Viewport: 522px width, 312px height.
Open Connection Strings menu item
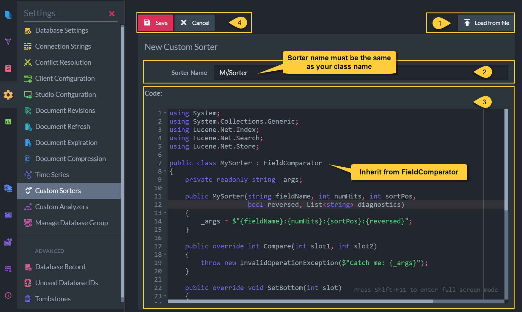69,46
